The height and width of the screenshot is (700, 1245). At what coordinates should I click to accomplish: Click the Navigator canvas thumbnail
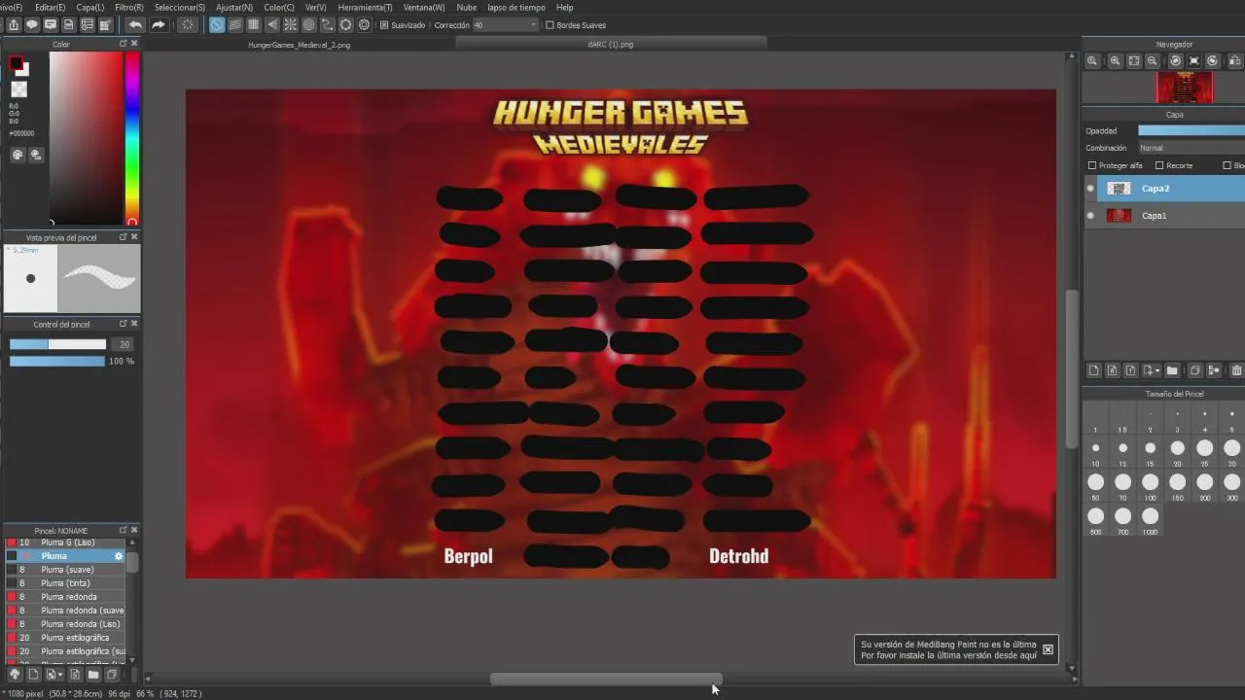point(1185,87)
